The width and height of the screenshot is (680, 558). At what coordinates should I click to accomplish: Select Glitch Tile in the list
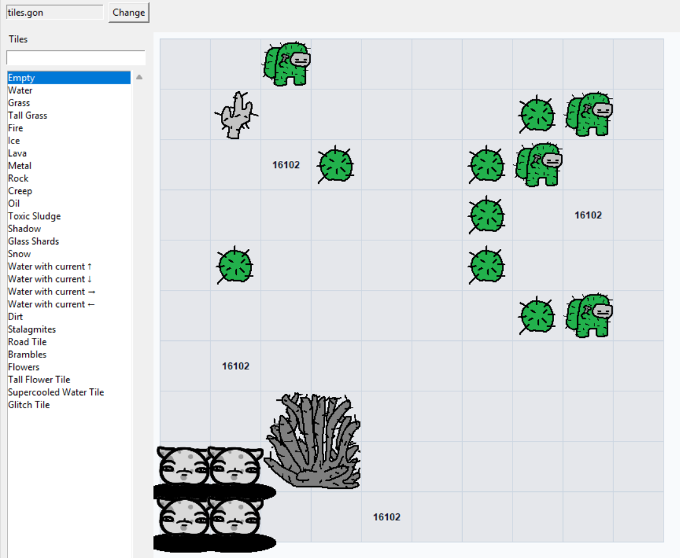pos(69,405)
